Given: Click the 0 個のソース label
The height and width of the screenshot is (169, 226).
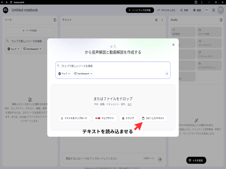Looking at the screenshot, I should tap(149, 158).
